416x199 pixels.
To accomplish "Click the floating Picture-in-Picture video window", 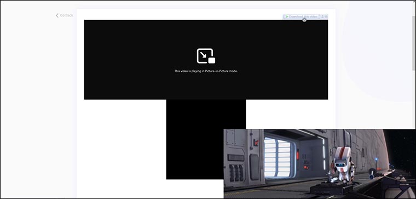I will click(320, 164).
